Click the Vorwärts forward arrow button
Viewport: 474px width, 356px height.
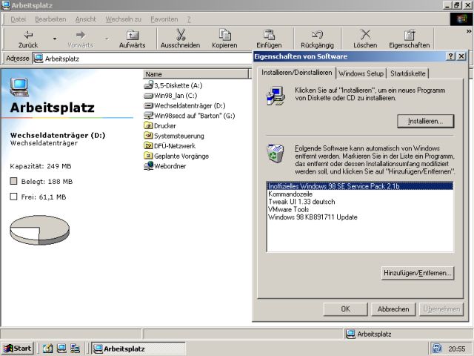tap(81, 39)
